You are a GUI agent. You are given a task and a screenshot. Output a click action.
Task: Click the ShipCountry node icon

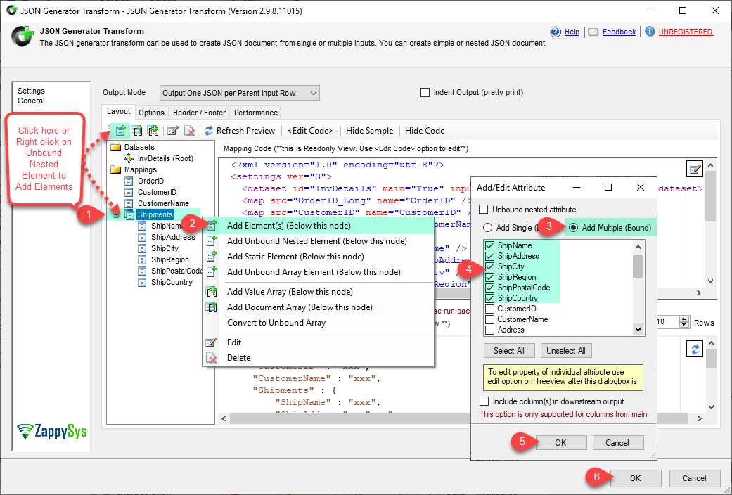click(x=142, y=282)
